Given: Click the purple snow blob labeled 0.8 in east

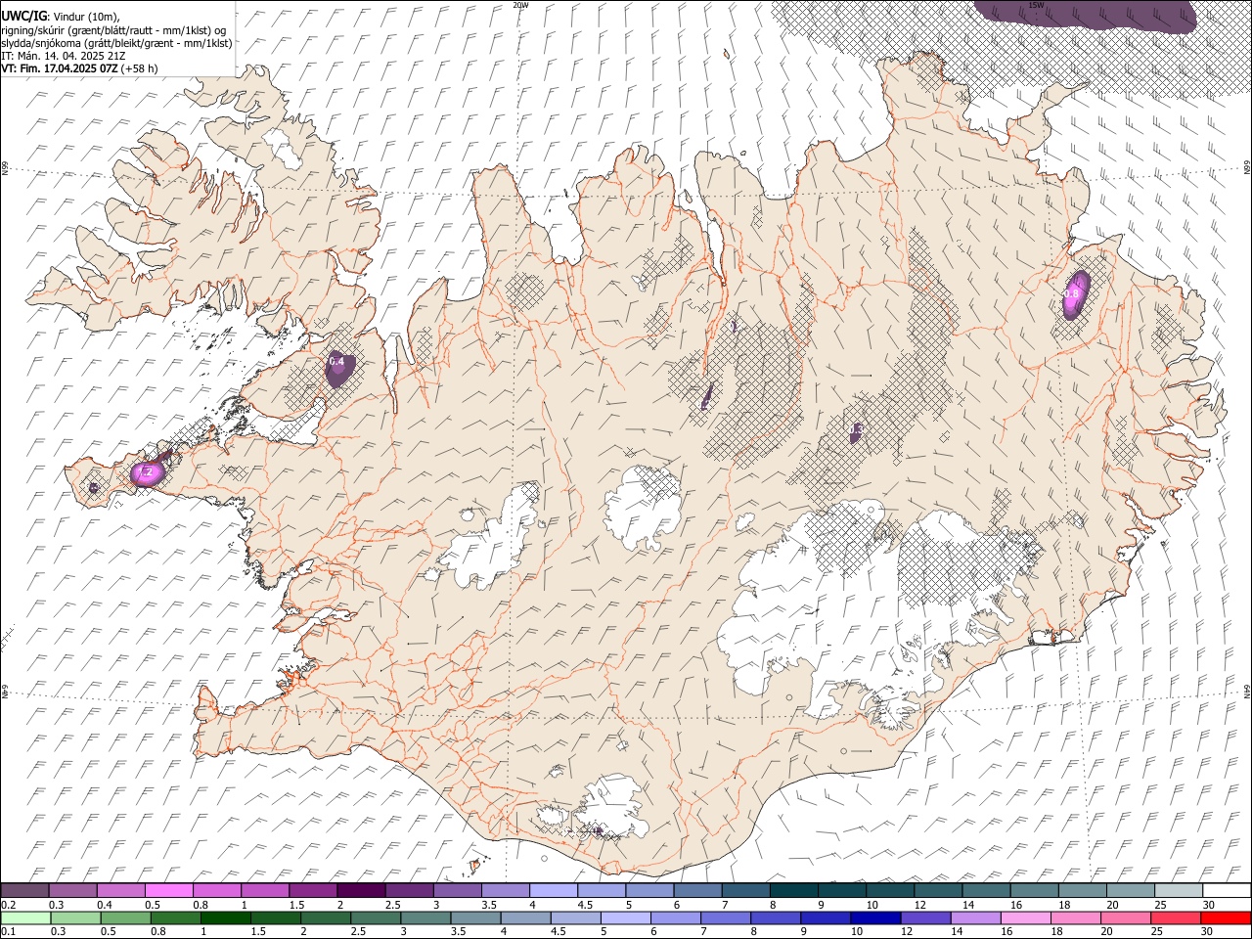Looking at the screenshot, I should click(1075, 294).
